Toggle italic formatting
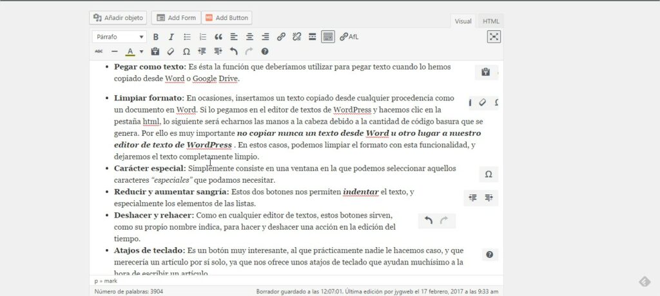This screenshot has width=660, height=296. tap(171, 37)
